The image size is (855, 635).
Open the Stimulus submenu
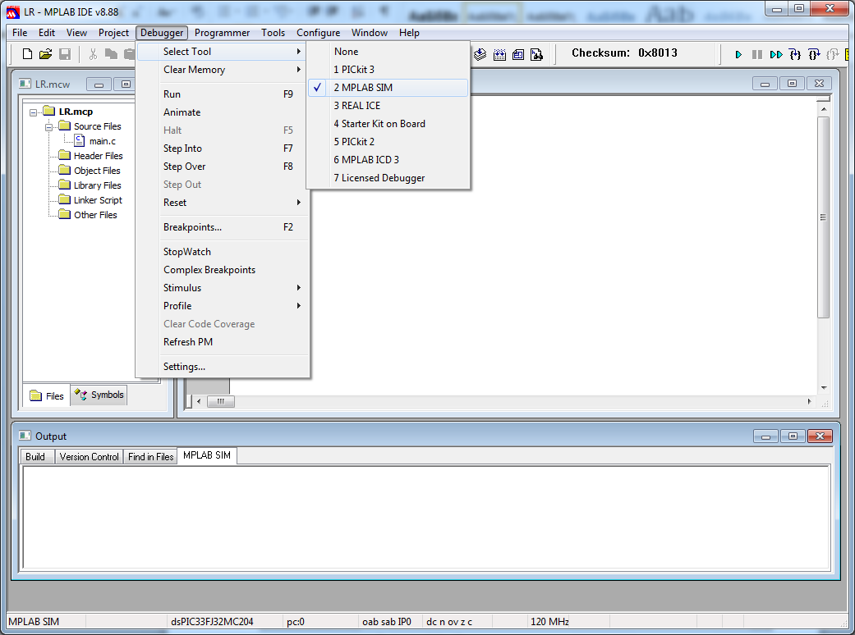tap(223, 287)
